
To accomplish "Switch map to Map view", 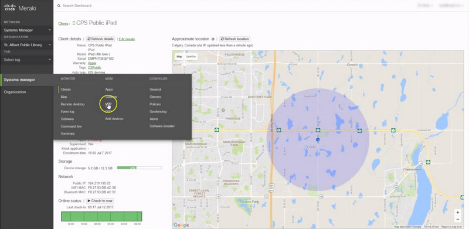I will tap(179, 56).
